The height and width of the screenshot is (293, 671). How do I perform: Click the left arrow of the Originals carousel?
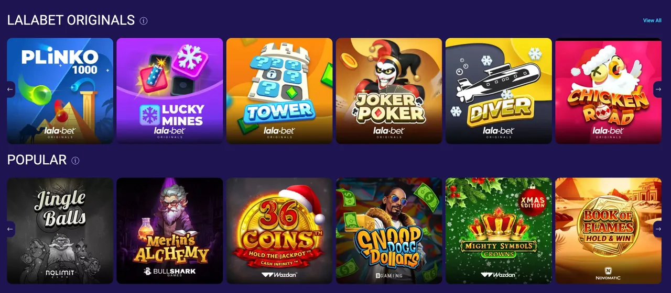10,89
